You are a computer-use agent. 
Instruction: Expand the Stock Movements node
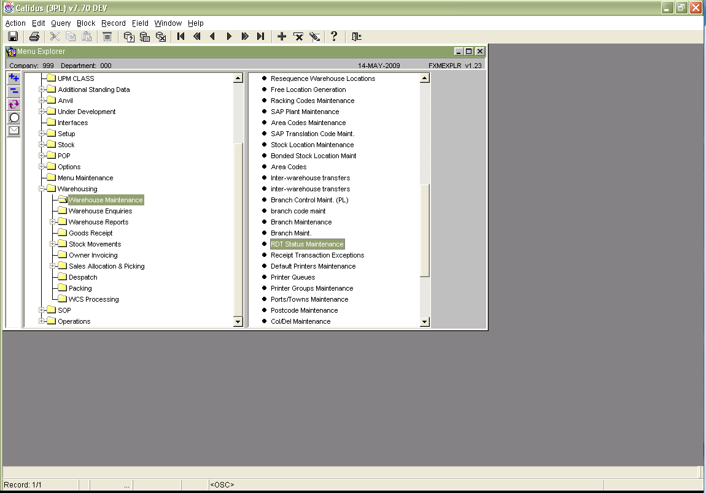(x=53, y=244)
